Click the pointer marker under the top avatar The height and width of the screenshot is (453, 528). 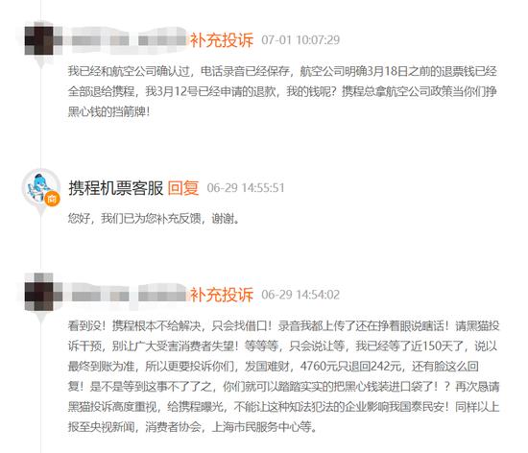pos(41,62)
